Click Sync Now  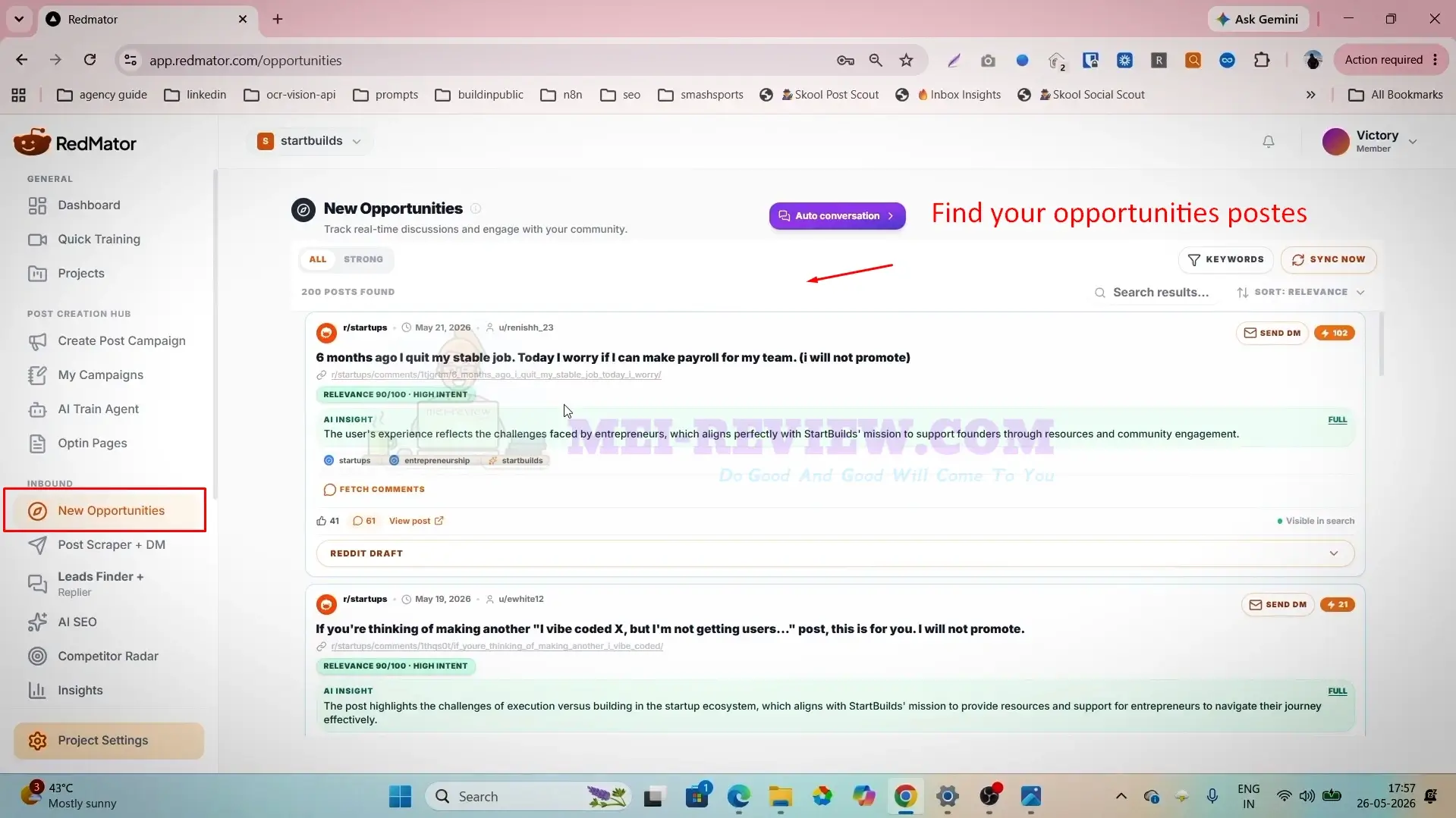tap(1329, 259)
